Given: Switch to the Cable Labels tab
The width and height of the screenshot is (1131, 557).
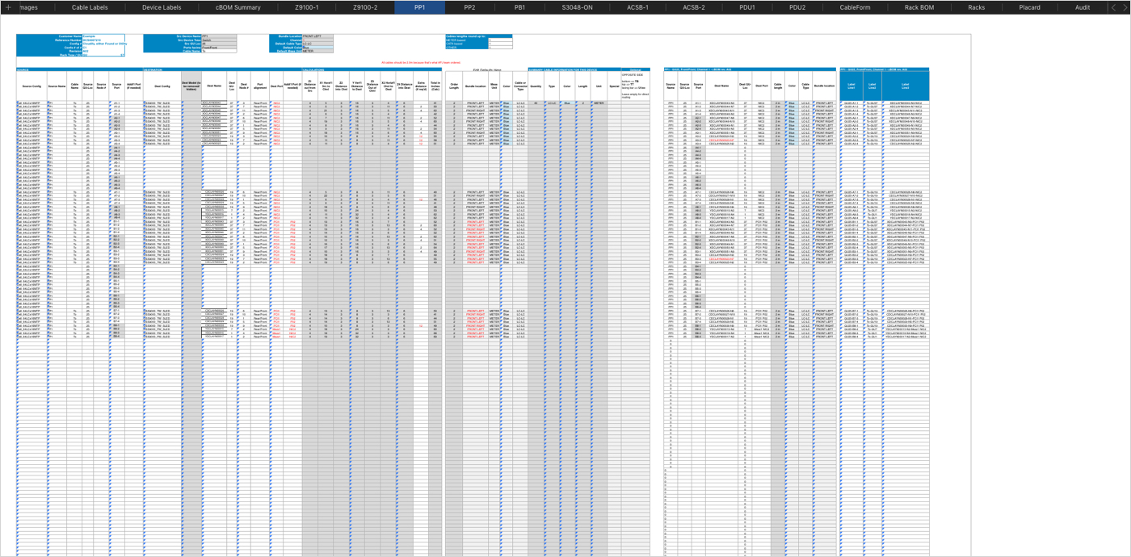Looking at the screenshot, I should tap(90, 7).
